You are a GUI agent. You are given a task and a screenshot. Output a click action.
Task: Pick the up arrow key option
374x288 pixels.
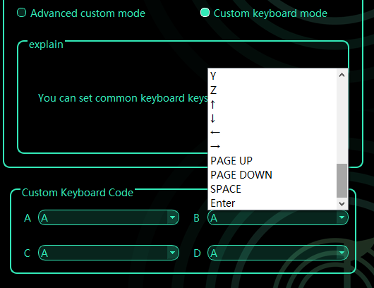click(272, 104)
